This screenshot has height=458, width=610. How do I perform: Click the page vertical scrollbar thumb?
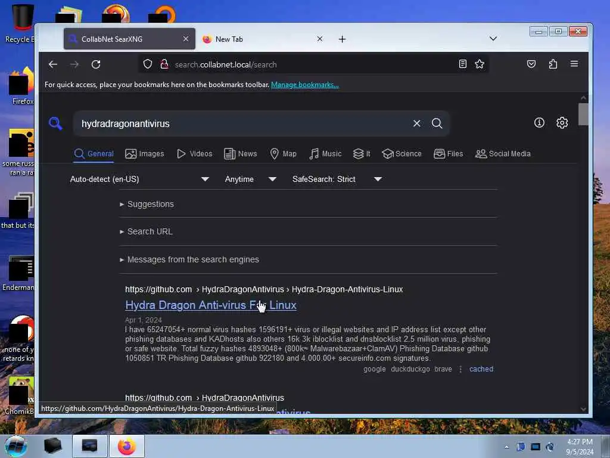click(583, 114)
